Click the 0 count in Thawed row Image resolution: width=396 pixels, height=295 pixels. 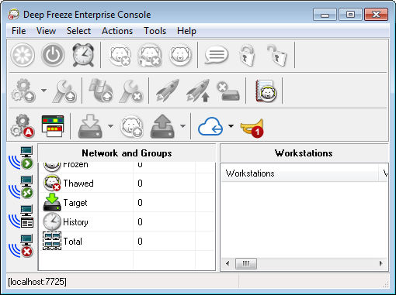point(140,184)
